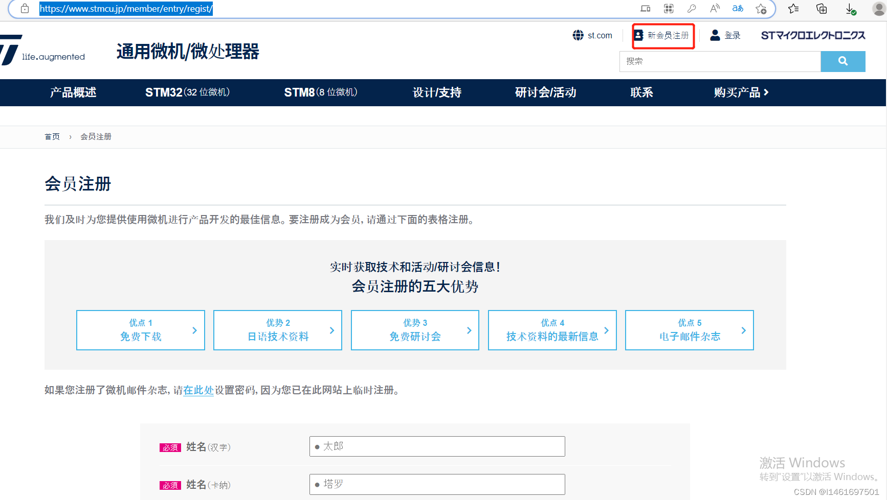Click the 会员注册 page heading
The height and width of the screenshot is (500, 887).
pyautogui.click(x=78, y=184)
